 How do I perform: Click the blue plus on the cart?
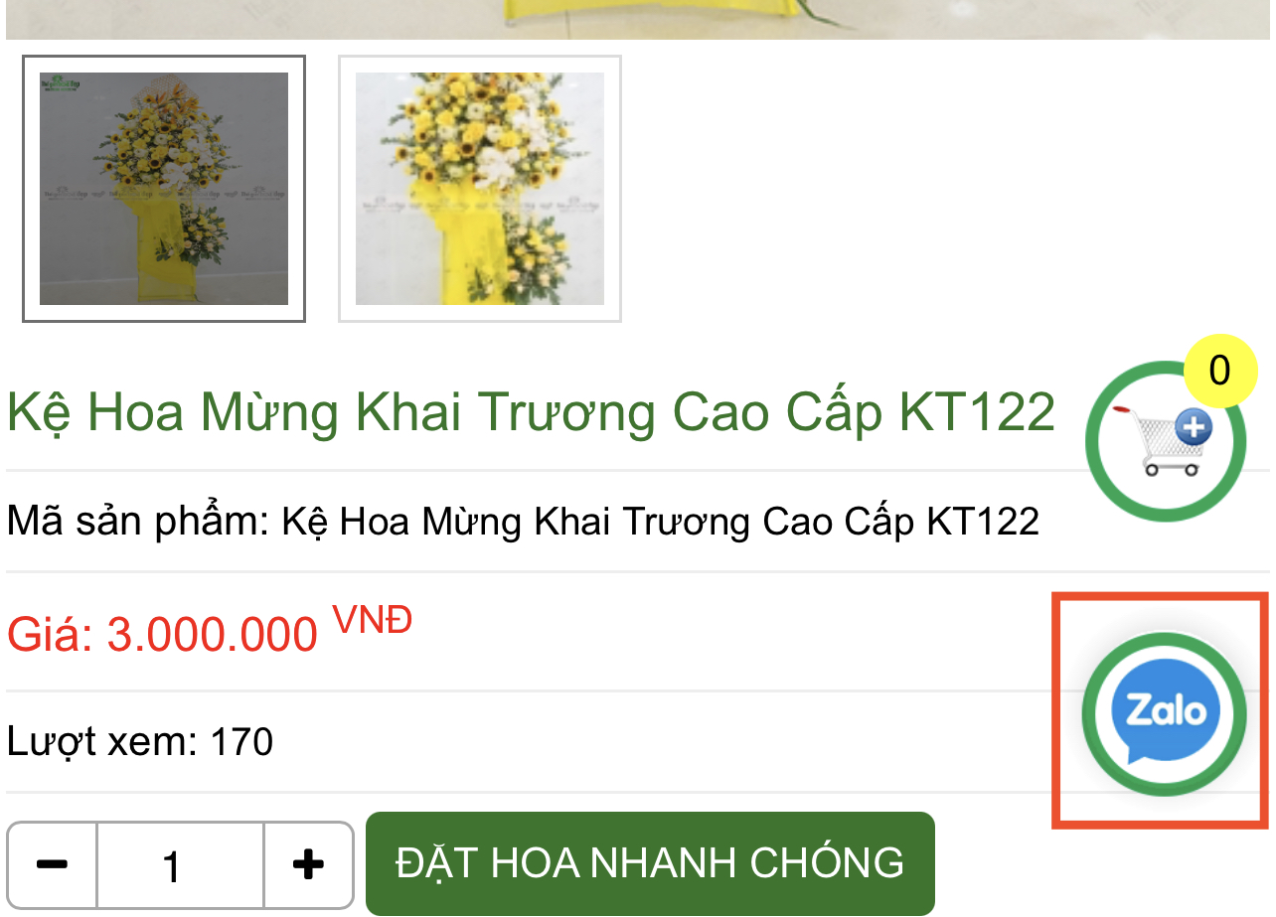coord(1194,429)
